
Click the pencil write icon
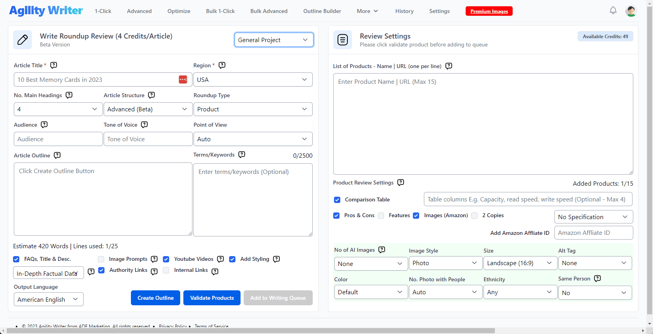click(22, 40)
